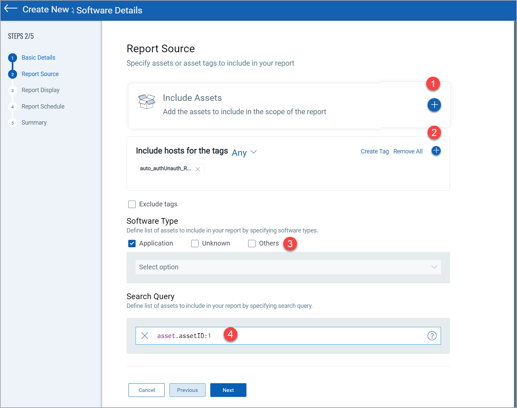Click the plus icon to add tags
This screenshot has width=517, height=408.
[436, 151]
